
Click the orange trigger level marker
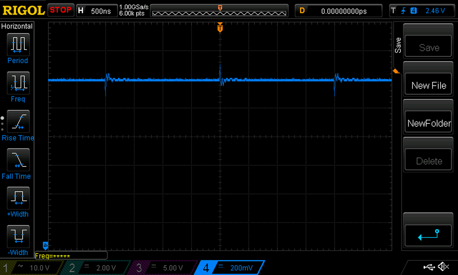click(396, 71)
